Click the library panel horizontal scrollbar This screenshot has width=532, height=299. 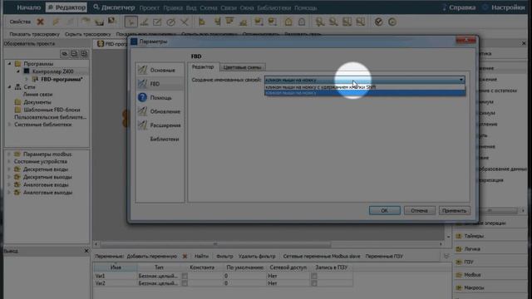point(490,210)
